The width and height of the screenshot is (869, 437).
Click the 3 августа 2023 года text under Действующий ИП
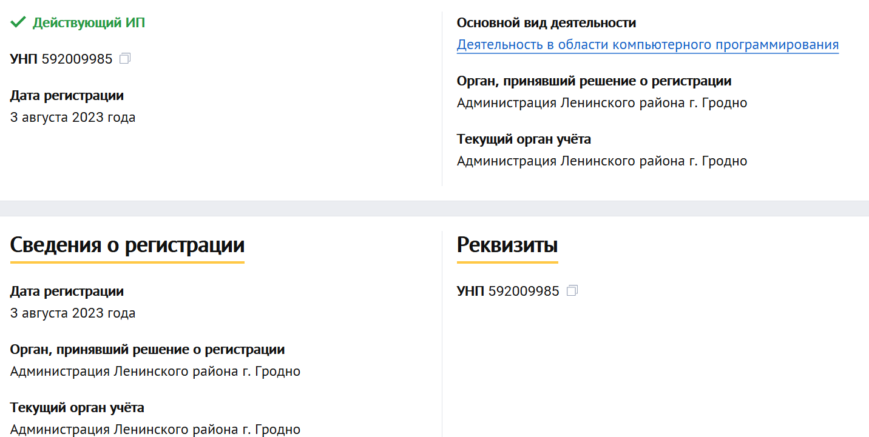(x=73, y=118)
